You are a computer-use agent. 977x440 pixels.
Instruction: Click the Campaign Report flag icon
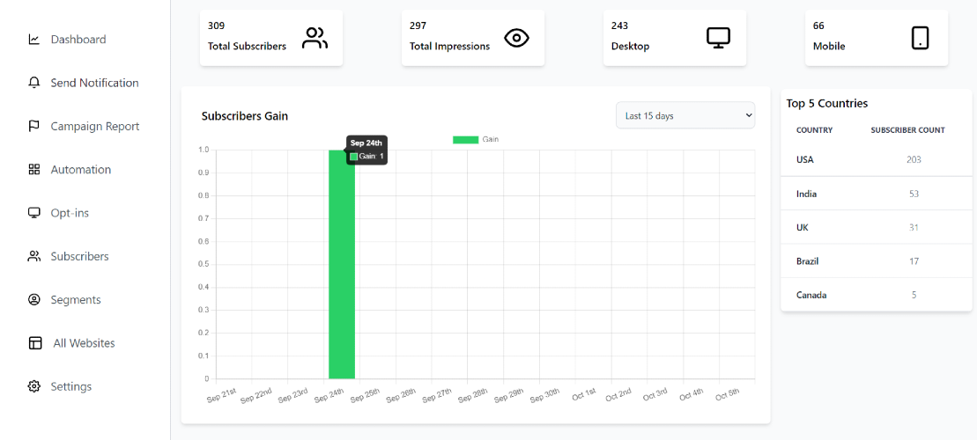coord(34,127)
